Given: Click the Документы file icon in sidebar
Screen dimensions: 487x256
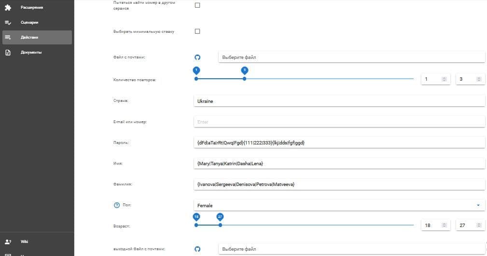Looking at the screenshot, I should 8,52.
